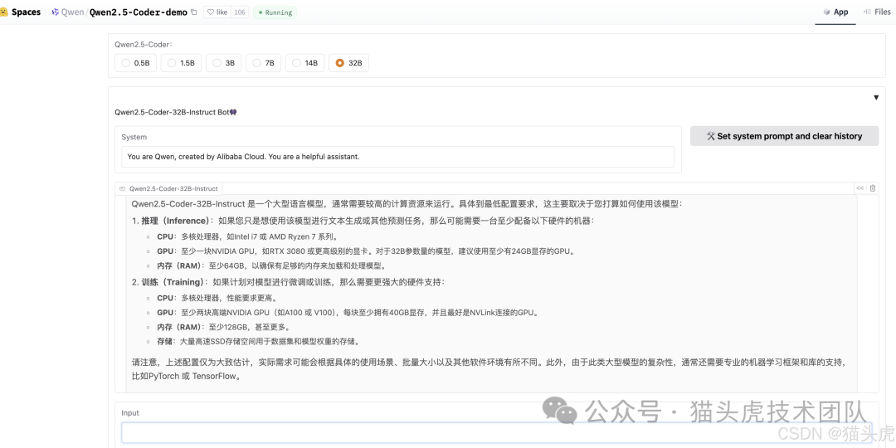Switch to the App tab
896x448 pixels.
coord(835,12)
